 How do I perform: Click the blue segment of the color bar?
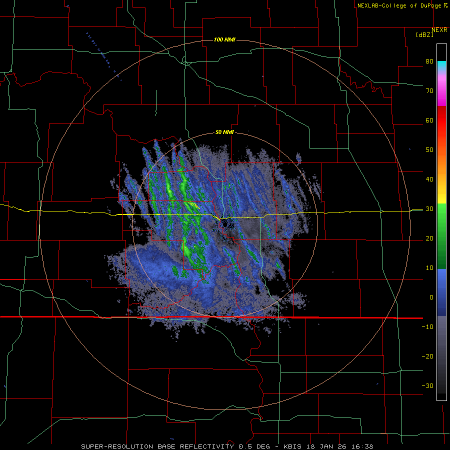point(441,292)
